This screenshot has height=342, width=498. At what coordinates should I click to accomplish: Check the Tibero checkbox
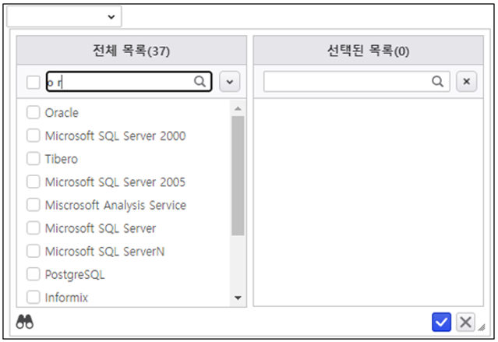pos(34,158)
